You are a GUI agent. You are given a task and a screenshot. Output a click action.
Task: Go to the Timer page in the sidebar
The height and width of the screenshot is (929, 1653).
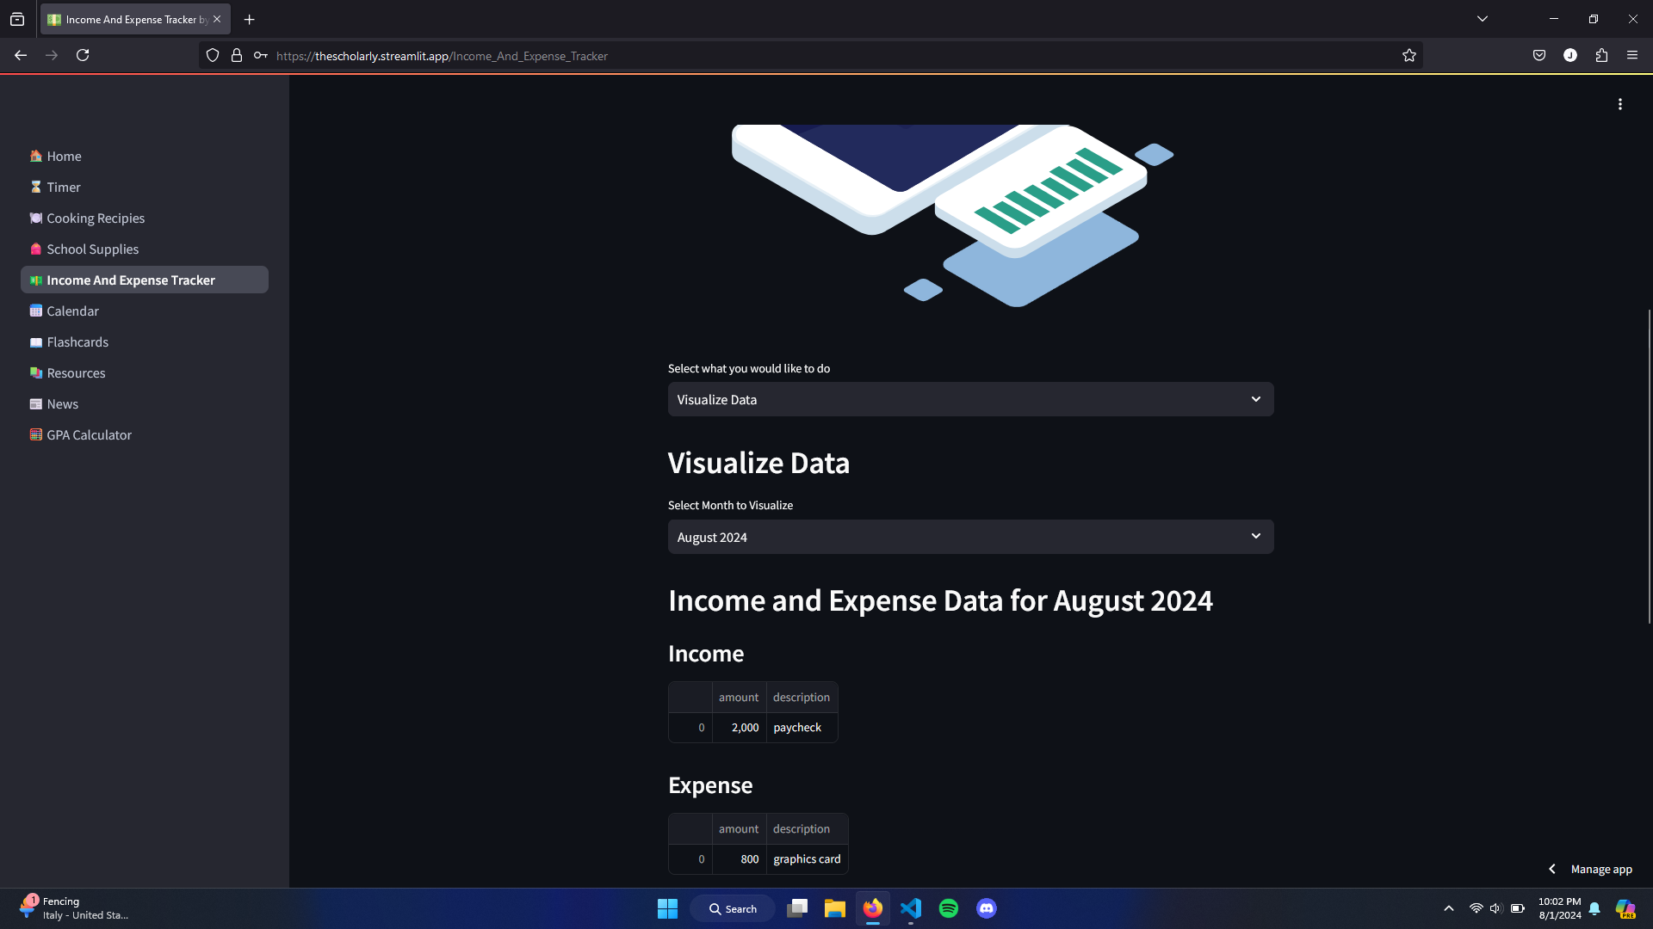[x=64, y=187]
